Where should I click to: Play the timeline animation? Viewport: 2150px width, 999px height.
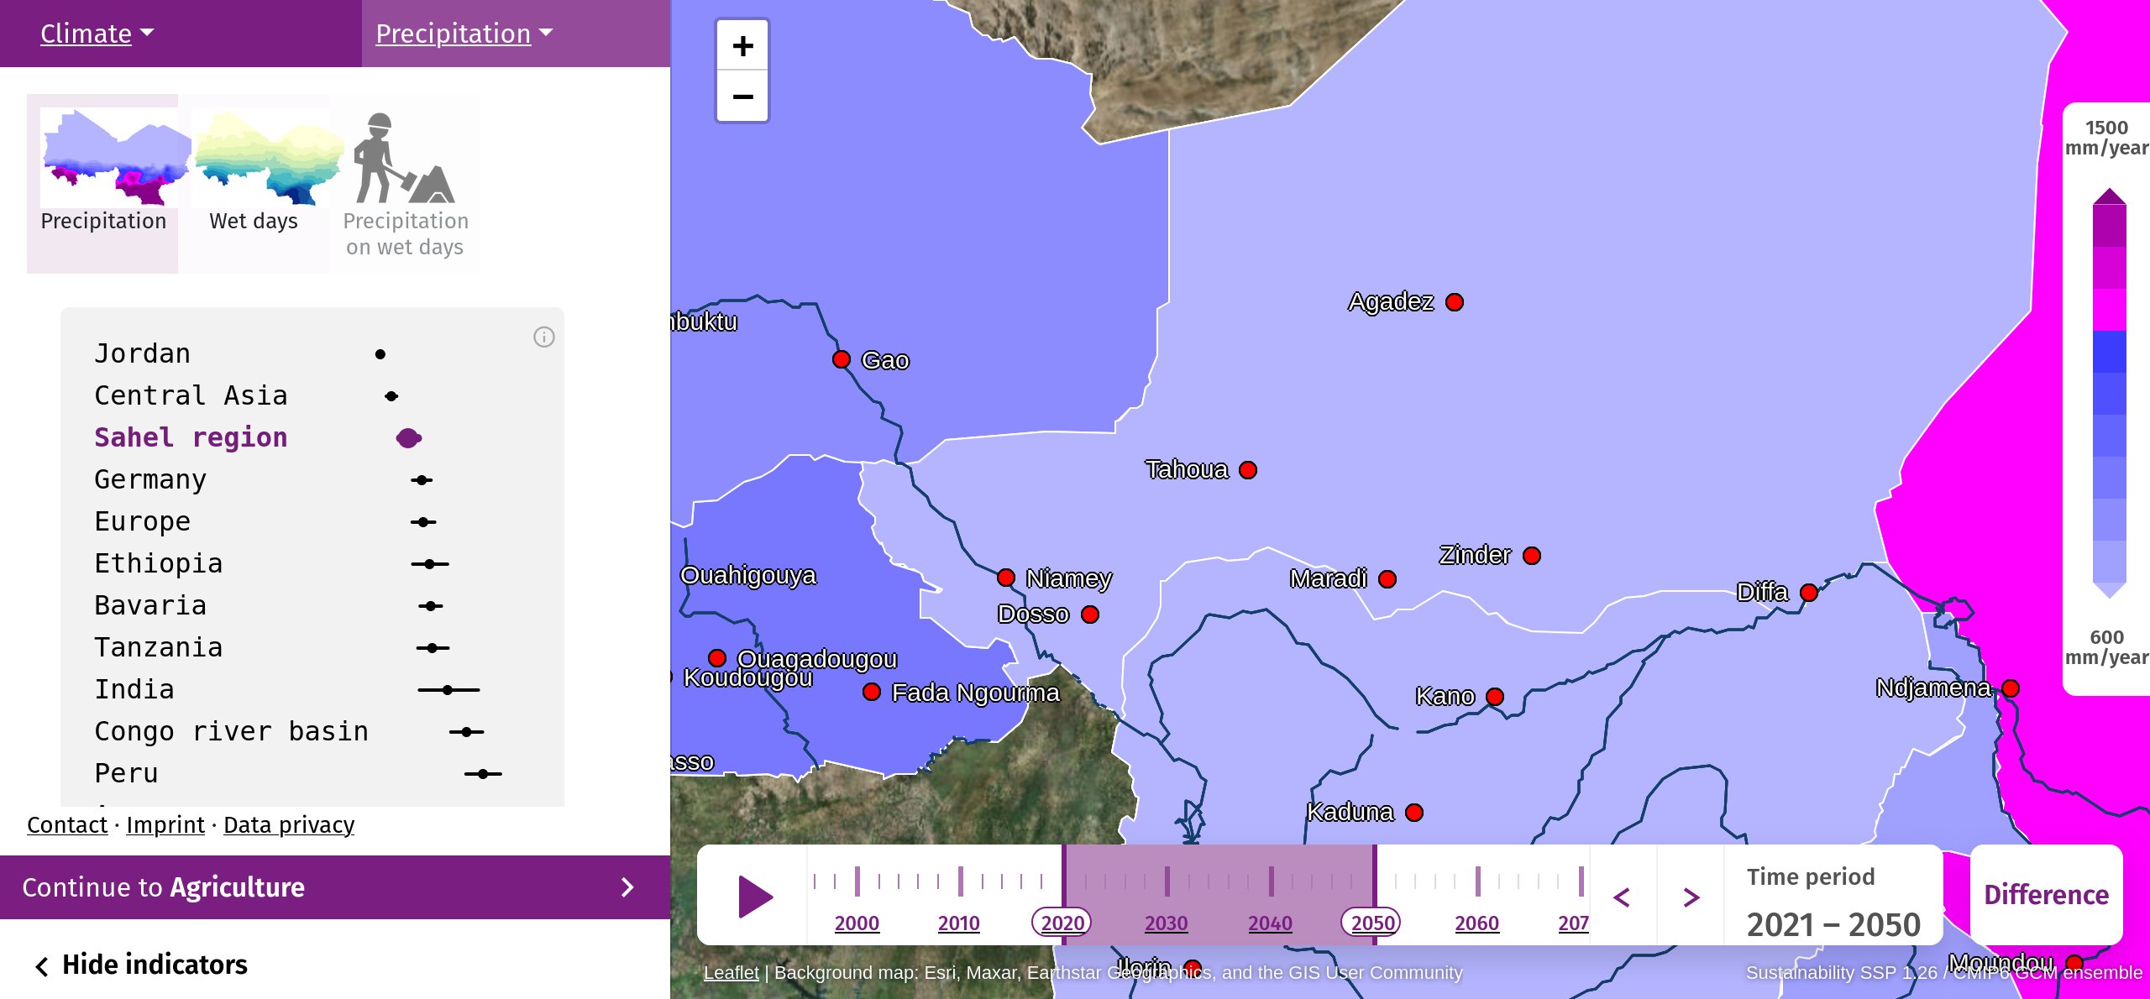[754, 896]
